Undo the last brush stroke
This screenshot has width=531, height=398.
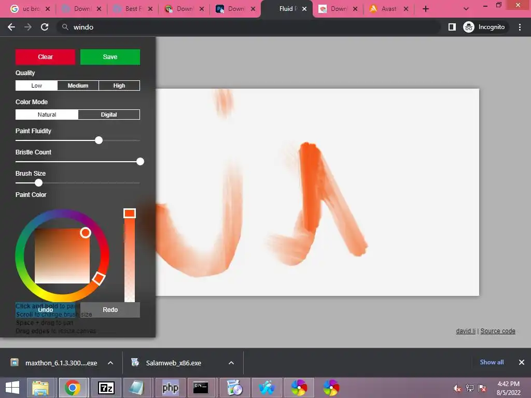pyautogui.click(x=45, y=310)
